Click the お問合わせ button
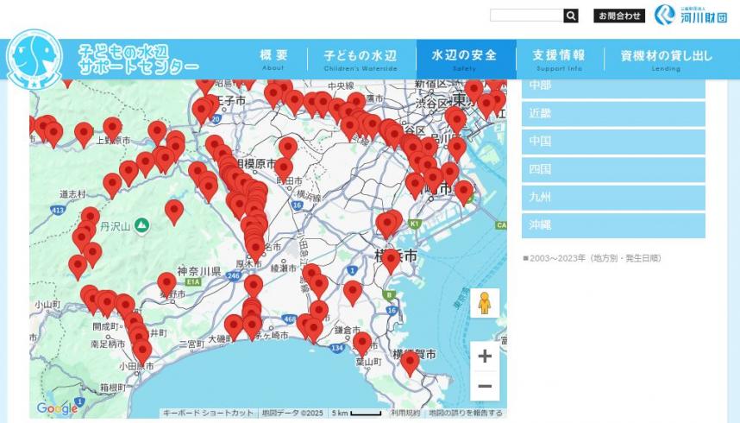740x423 pixels. coord(618,16)
